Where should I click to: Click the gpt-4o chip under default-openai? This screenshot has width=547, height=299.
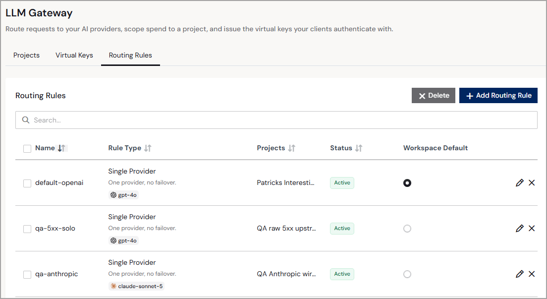(123, 195)
